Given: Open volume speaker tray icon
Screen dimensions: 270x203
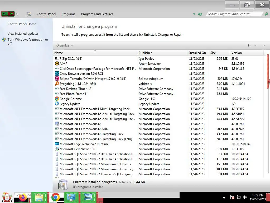Looking at the screenshot, I should [x=245, y=197].
